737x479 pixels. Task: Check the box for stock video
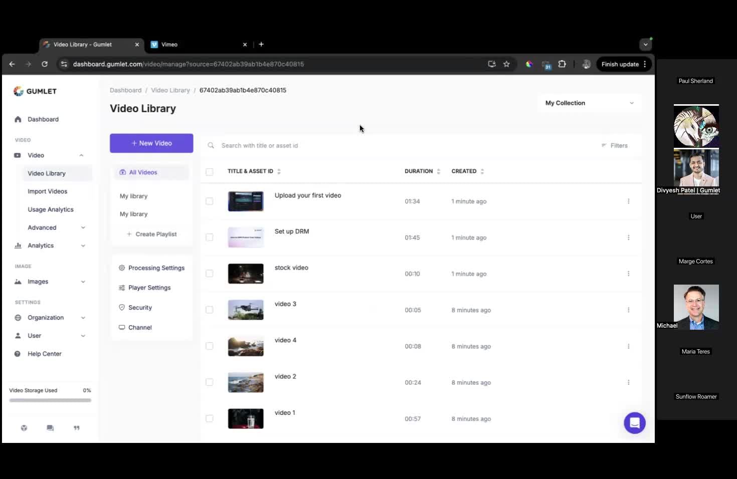click(x=210, y=274)
